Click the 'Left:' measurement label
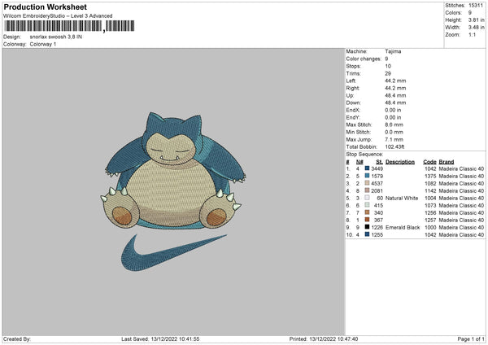 pos(351,81)
